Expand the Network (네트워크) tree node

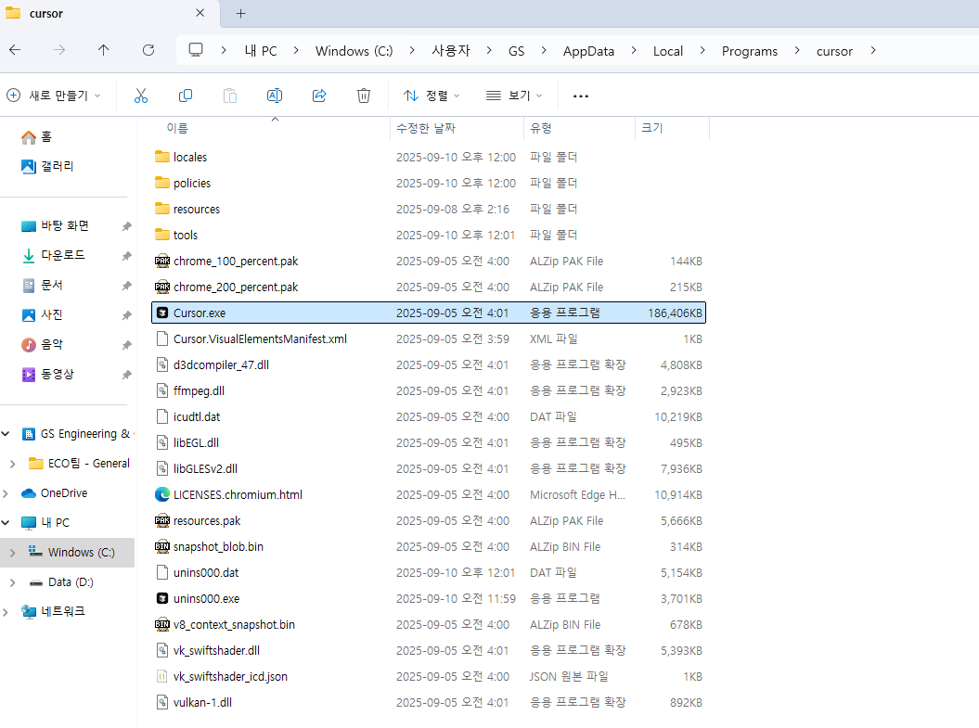6,612
